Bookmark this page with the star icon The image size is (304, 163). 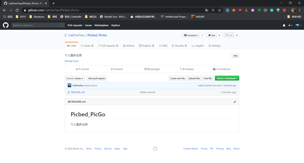(x=219, y=10)
